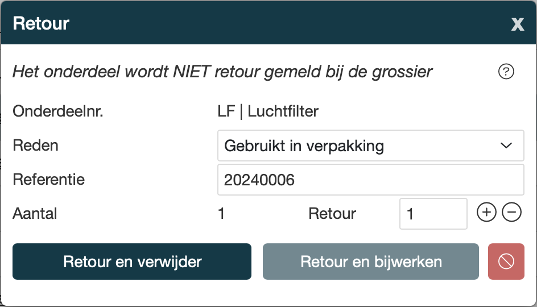The height and width of the screenshot is (307, 537).
Task: Click the 'Referentie' field label
Action: (x=49, y=180)
